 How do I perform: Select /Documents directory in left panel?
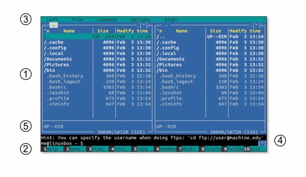tap(97, 59)
